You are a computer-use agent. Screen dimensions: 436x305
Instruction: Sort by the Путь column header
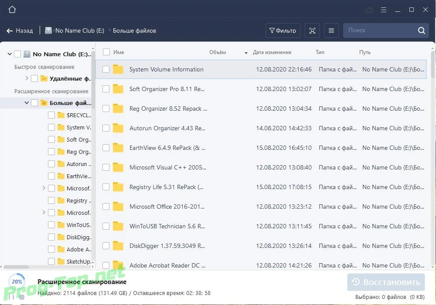click(365, 52)
